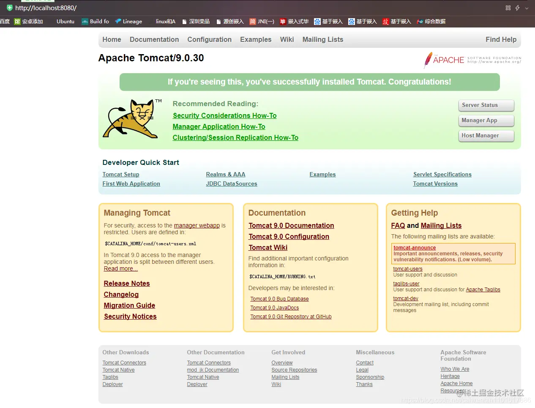Open Source Repositories footer link
The image size is (535, 408).
pos(294,370)
